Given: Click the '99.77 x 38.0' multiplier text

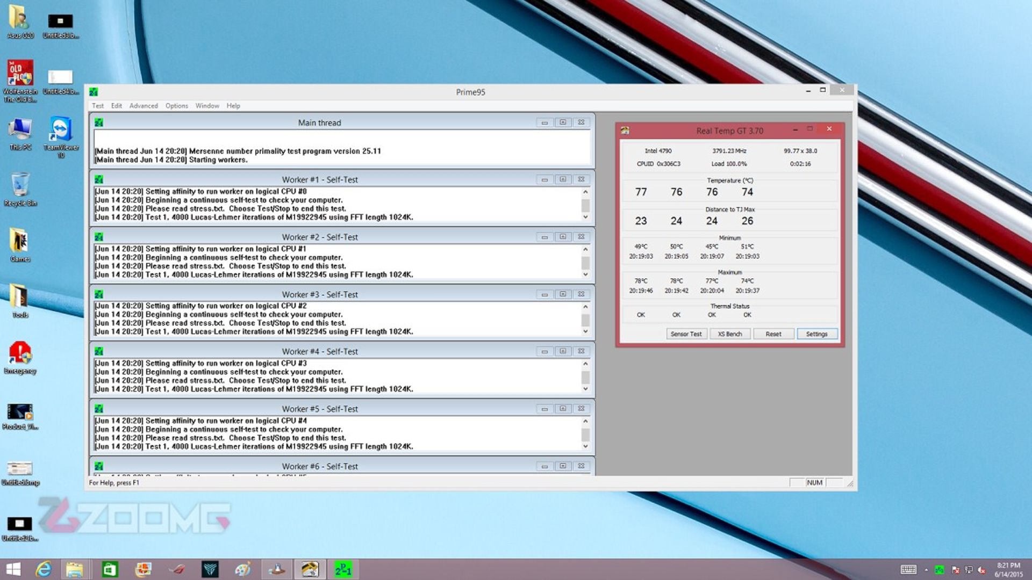Looking at the screenshot, I should click(800, 151).
